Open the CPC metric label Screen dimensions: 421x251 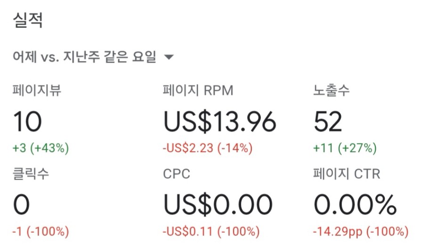pyautogui.click(x=177, y=174)
